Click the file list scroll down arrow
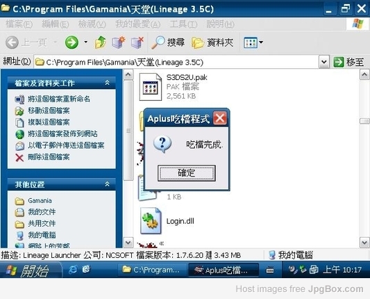 (x=364, y=243)
